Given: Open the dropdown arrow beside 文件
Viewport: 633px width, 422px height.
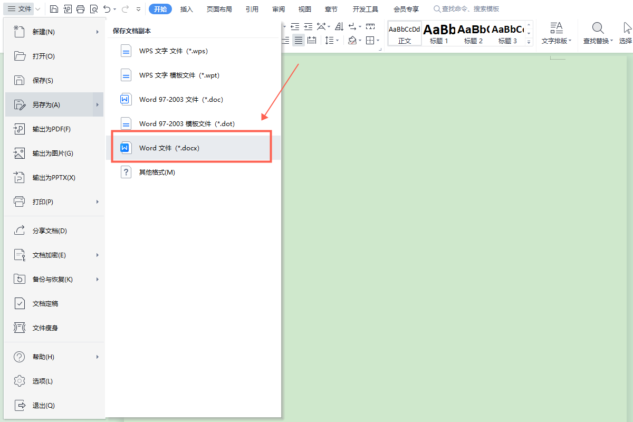Looking at the screenshot, I should pyautogui.click(x=38, y=9).
